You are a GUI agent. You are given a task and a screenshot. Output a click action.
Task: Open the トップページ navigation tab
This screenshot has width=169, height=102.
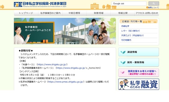click(26, 13)
